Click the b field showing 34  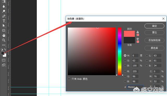tap(157, 66)
